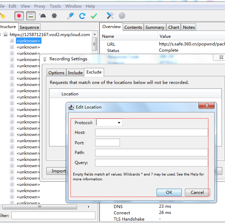Click the highlighted <unknown> tree entry
Image resolution: width=225 pixels, height=223 pixels.
(x=28, y=41)
